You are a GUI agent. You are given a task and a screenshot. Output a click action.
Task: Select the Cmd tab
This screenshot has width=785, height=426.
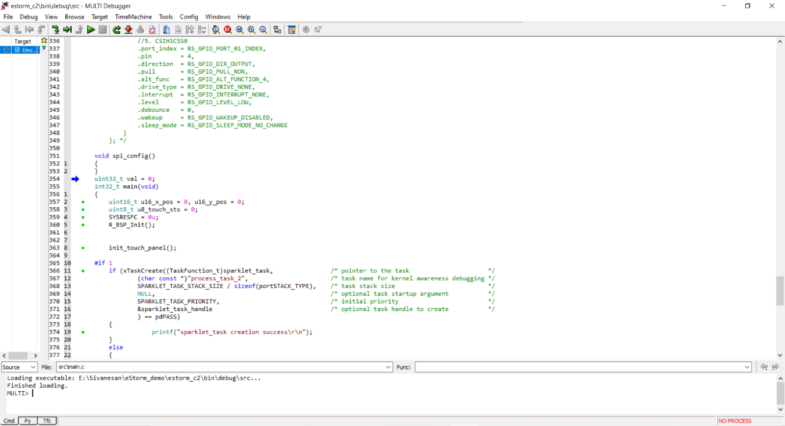9,421
